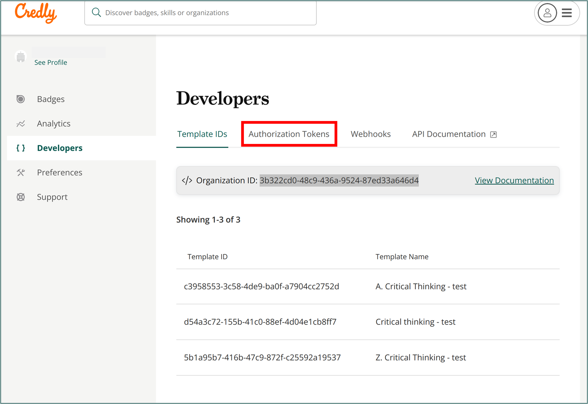Select the Template IDs tab
This screenshot has height=404, width=588.
tap(202, 134)
